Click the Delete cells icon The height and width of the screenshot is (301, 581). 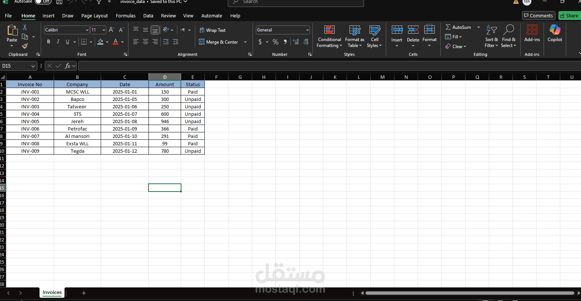click(413, 30)
